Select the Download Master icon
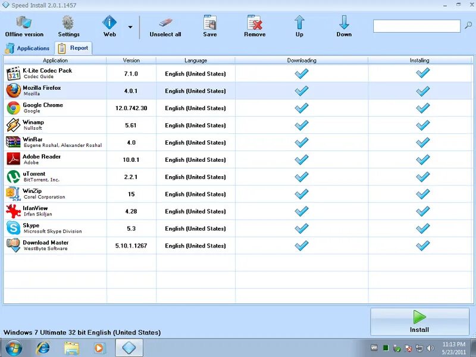 click(13, 246)
